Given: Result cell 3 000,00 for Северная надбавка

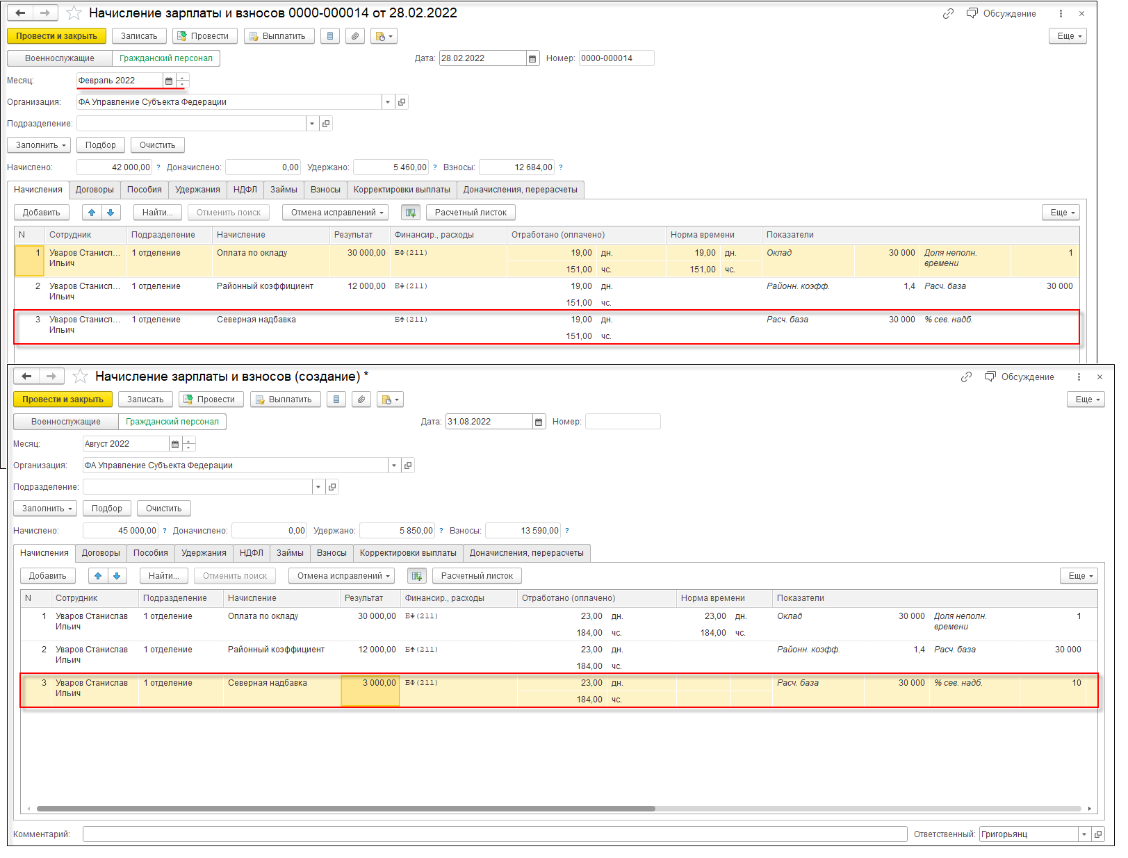Looking at the screenshot, I should pyautogui.click(x=370, y=691).
